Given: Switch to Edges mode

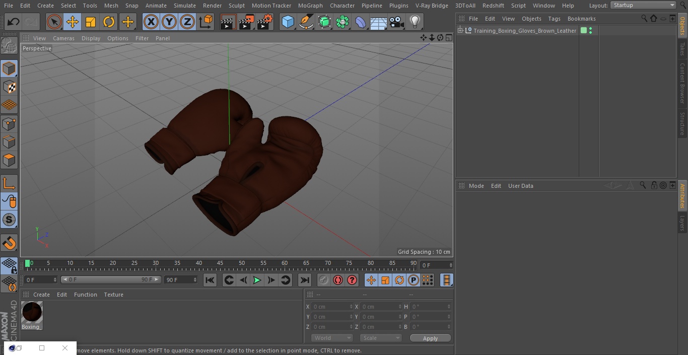Looking at the screenshot, I should point(10,141).
